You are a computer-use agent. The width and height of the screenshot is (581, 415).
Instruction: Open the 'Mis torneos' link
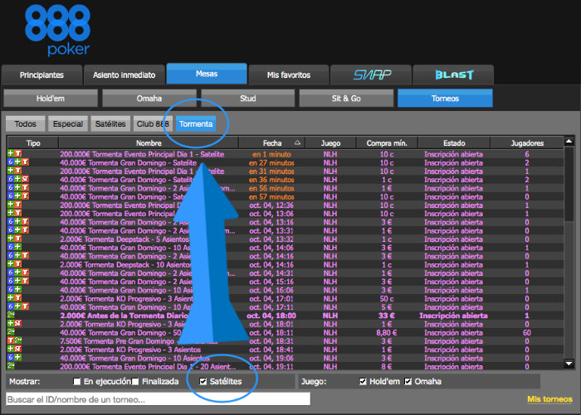pyautogui.click(x=549, y=399)
